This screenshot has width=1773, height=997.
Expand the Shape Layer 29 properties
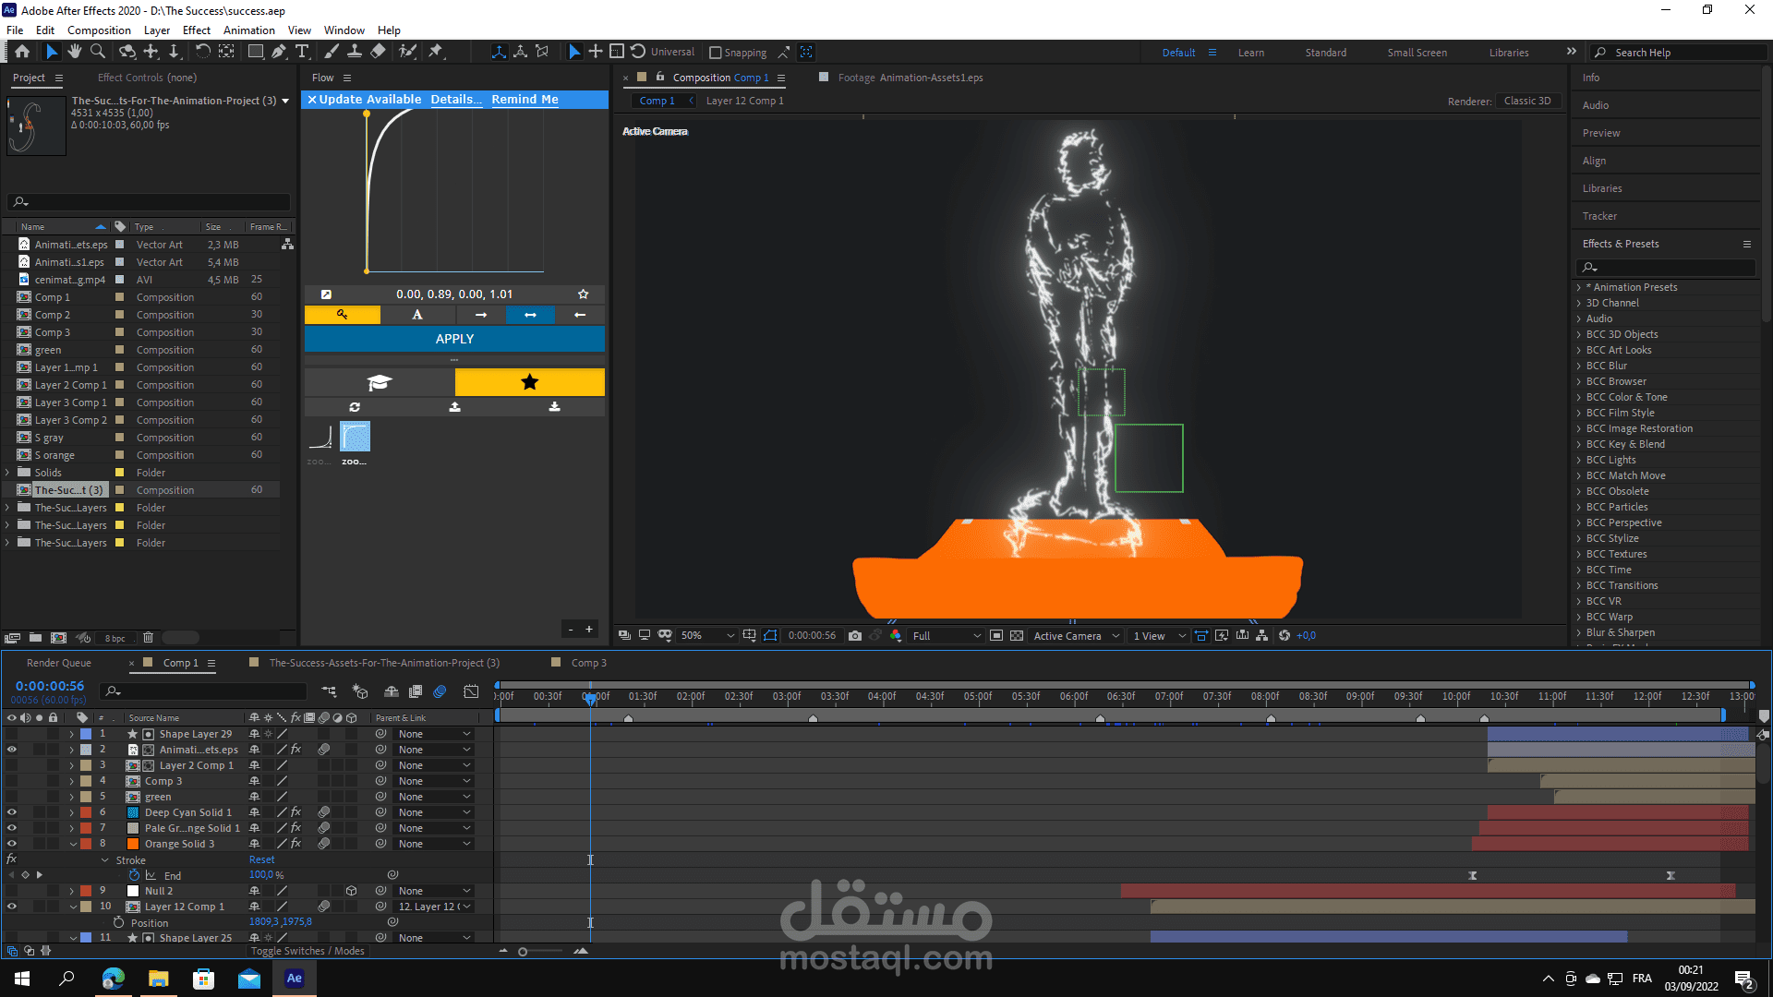pyautogui.click(x=71, y=734)
